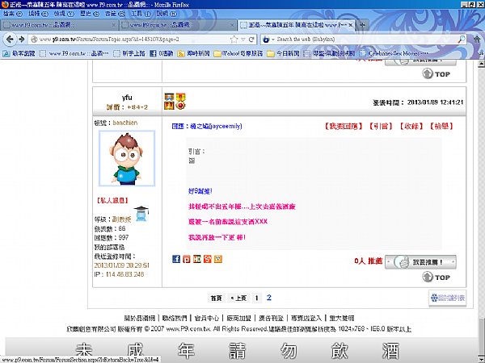Switch to the second www.P9.com.tw tab
The image size is (485, 363).
pos(178,25)
